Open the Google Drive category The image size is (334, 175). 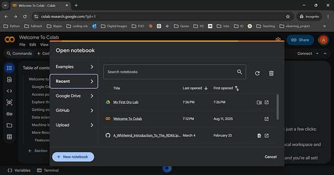[74, 96]
